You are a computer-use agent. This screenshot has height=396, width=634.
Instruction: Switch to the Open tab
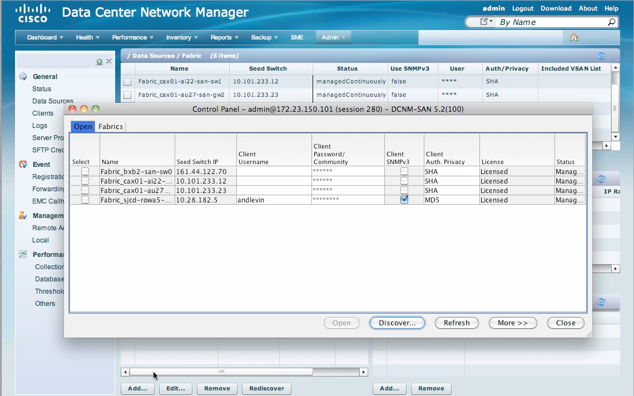(83, 126)
